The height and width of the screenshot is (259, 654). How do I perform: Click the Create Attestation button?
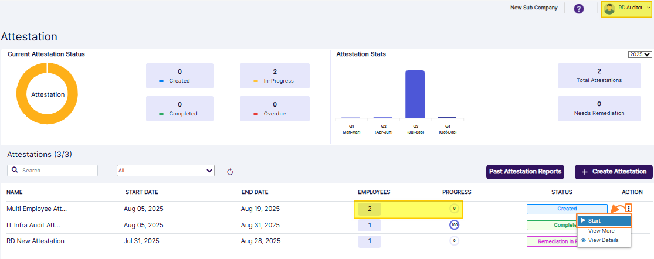point(614,172)
